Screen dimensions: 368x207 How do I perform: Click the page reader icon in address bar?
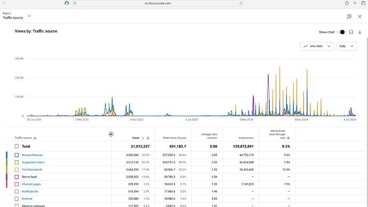tap(75, 3)
